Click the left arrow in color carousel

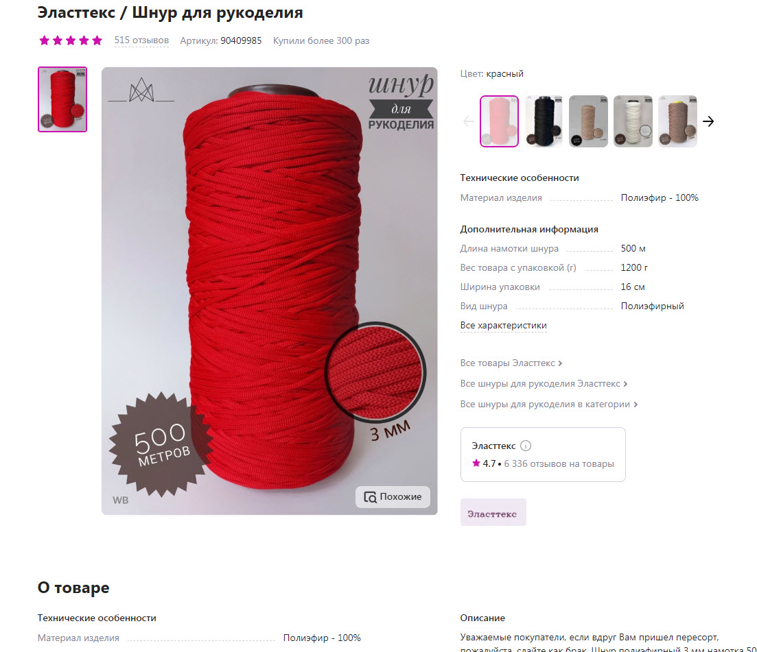[469, 121]
